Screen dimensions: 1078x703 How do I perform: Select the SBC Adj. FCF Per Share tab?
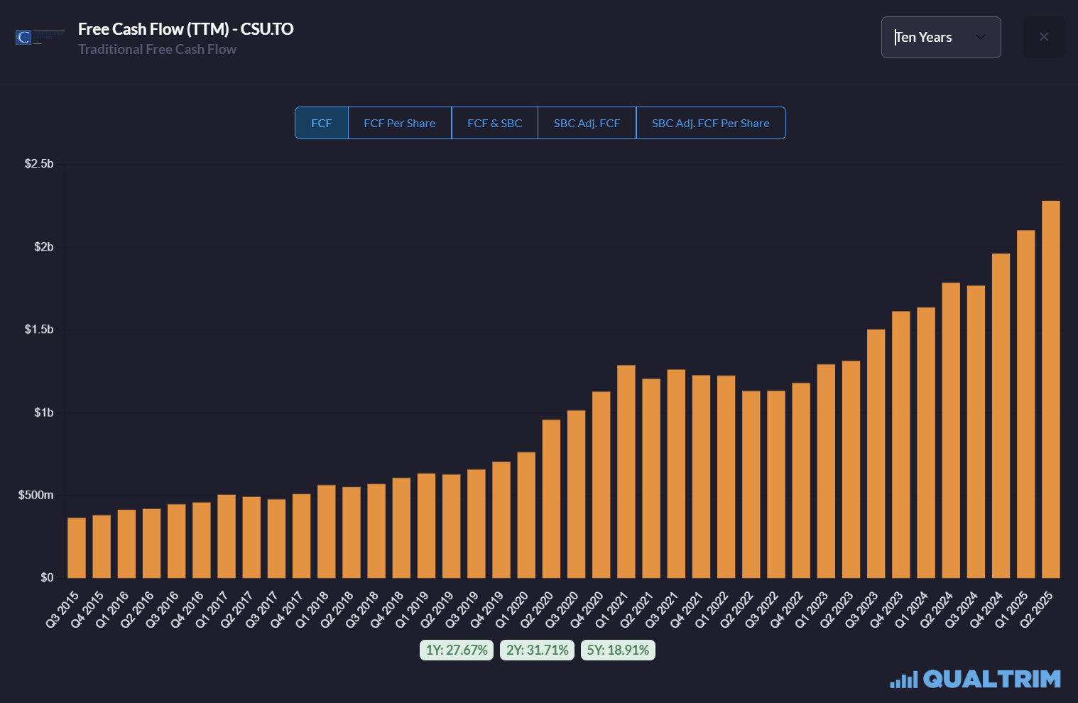(711, 123)
